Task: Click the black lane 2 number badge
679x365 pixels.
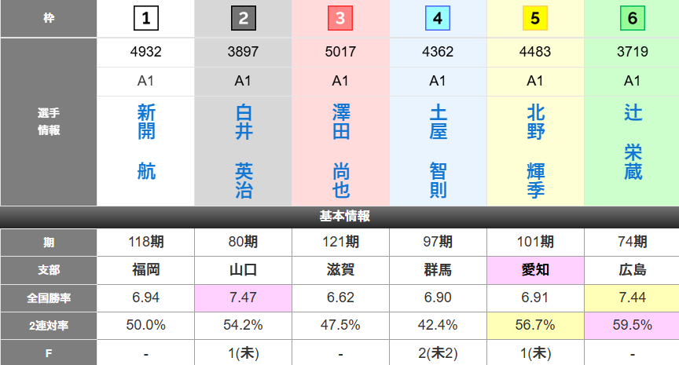Action: pos(243,18)
